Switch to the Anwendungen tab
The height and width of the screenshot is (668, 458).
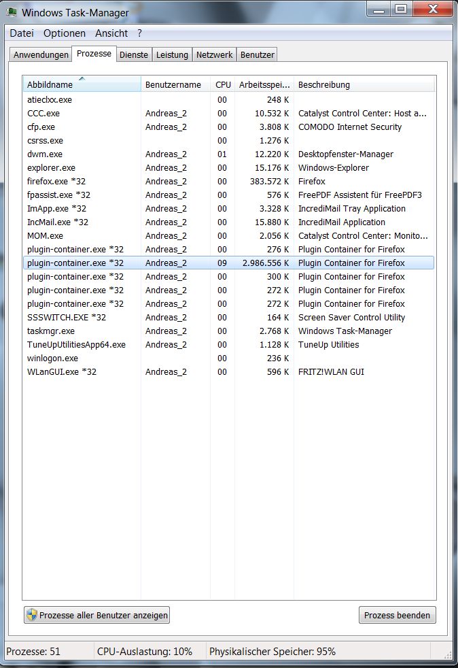click(41, 54)
